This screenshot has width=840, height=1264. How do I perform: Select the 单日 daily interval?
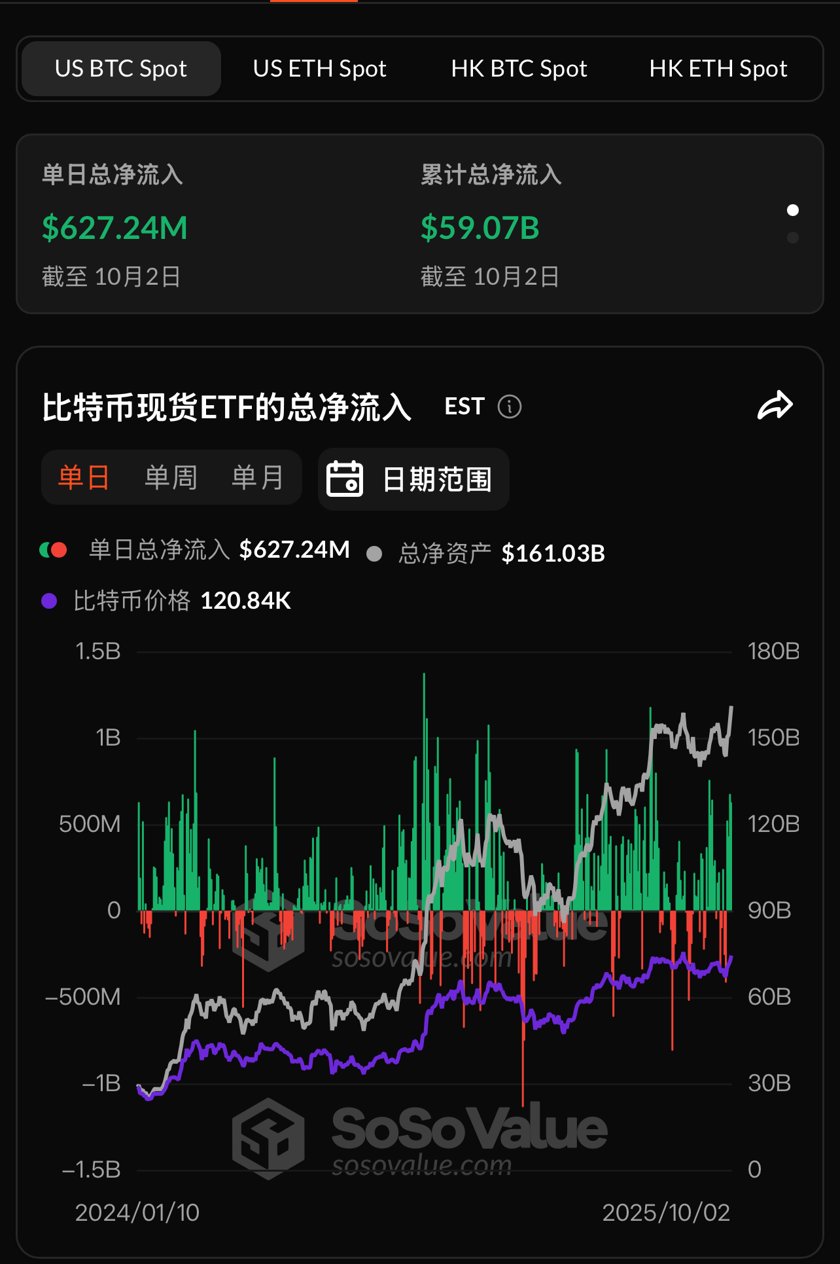84,478
